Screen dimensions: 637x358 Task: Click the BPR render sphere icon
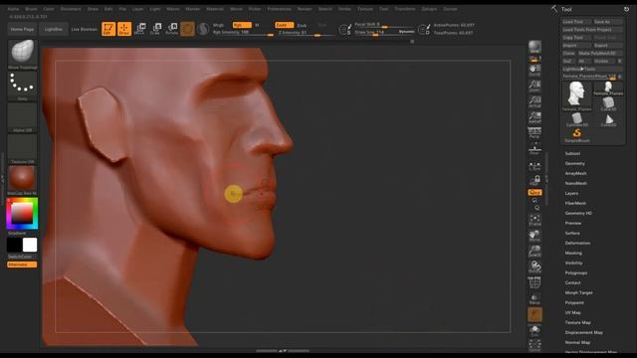point(534,47)
